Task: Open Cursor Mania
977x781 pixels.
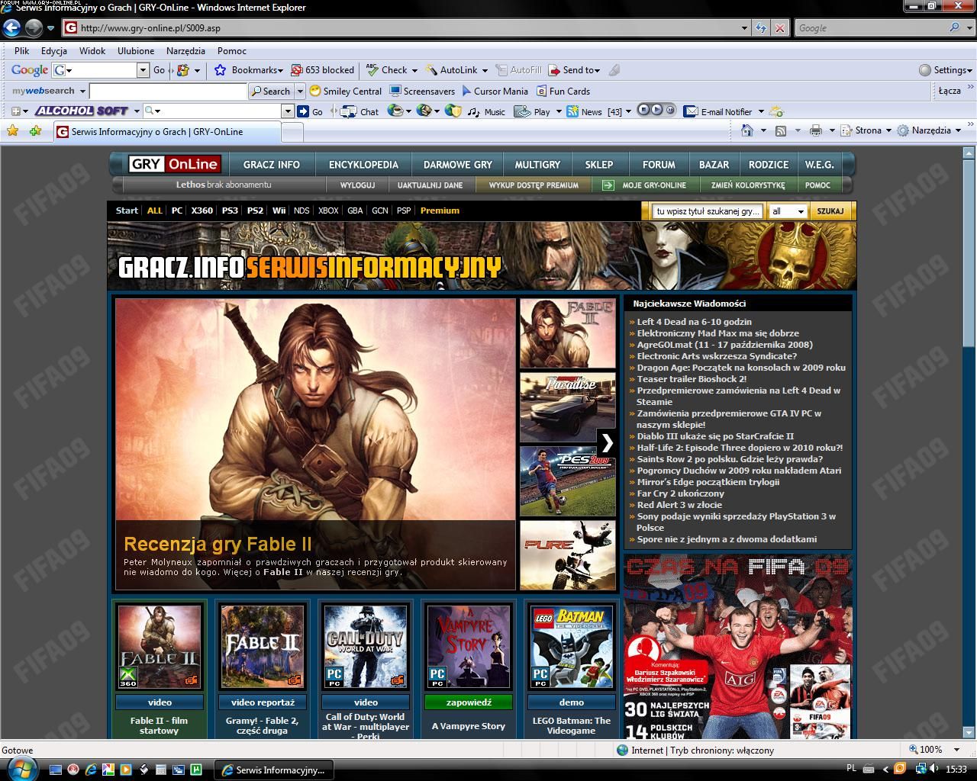Action: coord(495,91)
